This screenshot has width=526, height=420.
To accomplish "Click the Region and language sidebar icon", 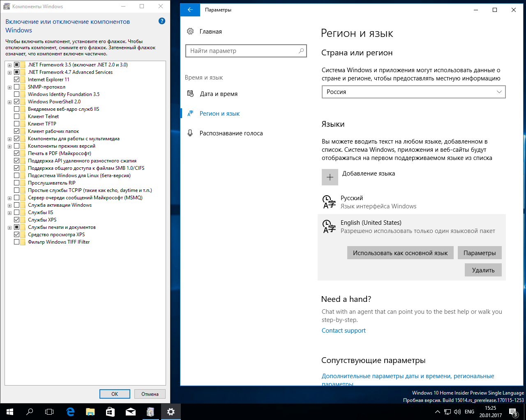I will [190, 114].
